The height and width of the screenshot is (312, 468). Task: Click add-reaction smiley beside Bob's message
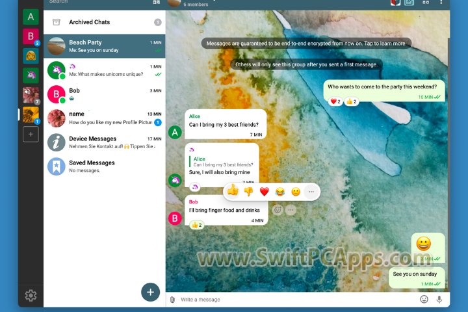pyautogui.click(x=278, y=210)
